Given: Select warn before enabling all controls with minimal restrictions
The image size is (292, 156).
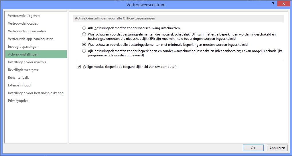Looking at the screenshot, I should pyautogui.click(x=84, y=45).
